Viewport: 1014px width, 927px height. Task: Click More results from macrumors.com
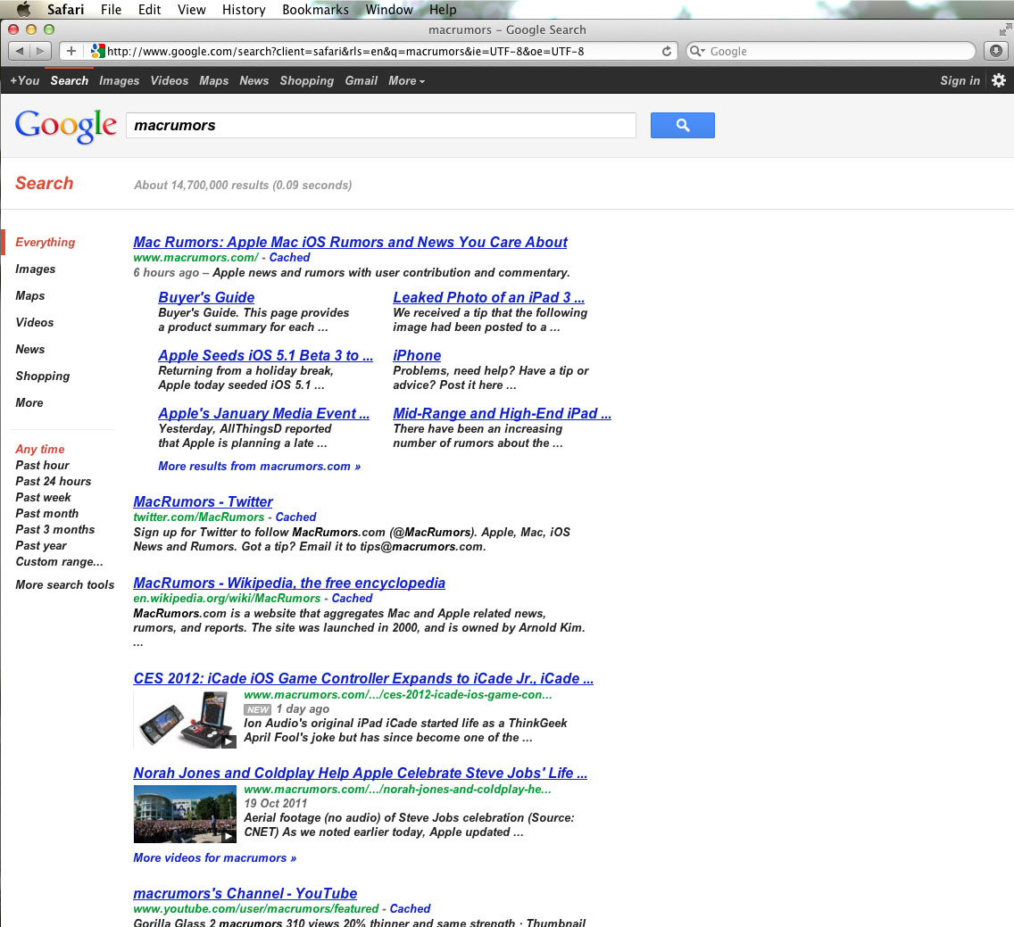pos(260,466)
